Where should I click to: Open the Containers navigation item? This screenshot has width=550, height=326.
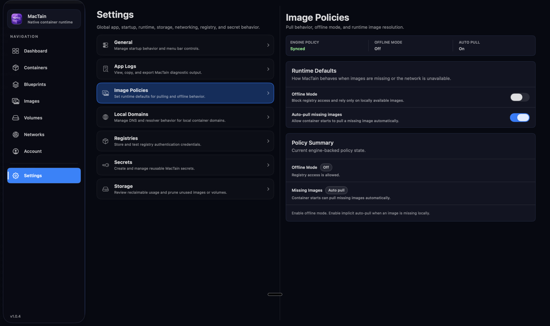(x=44, y=68)
